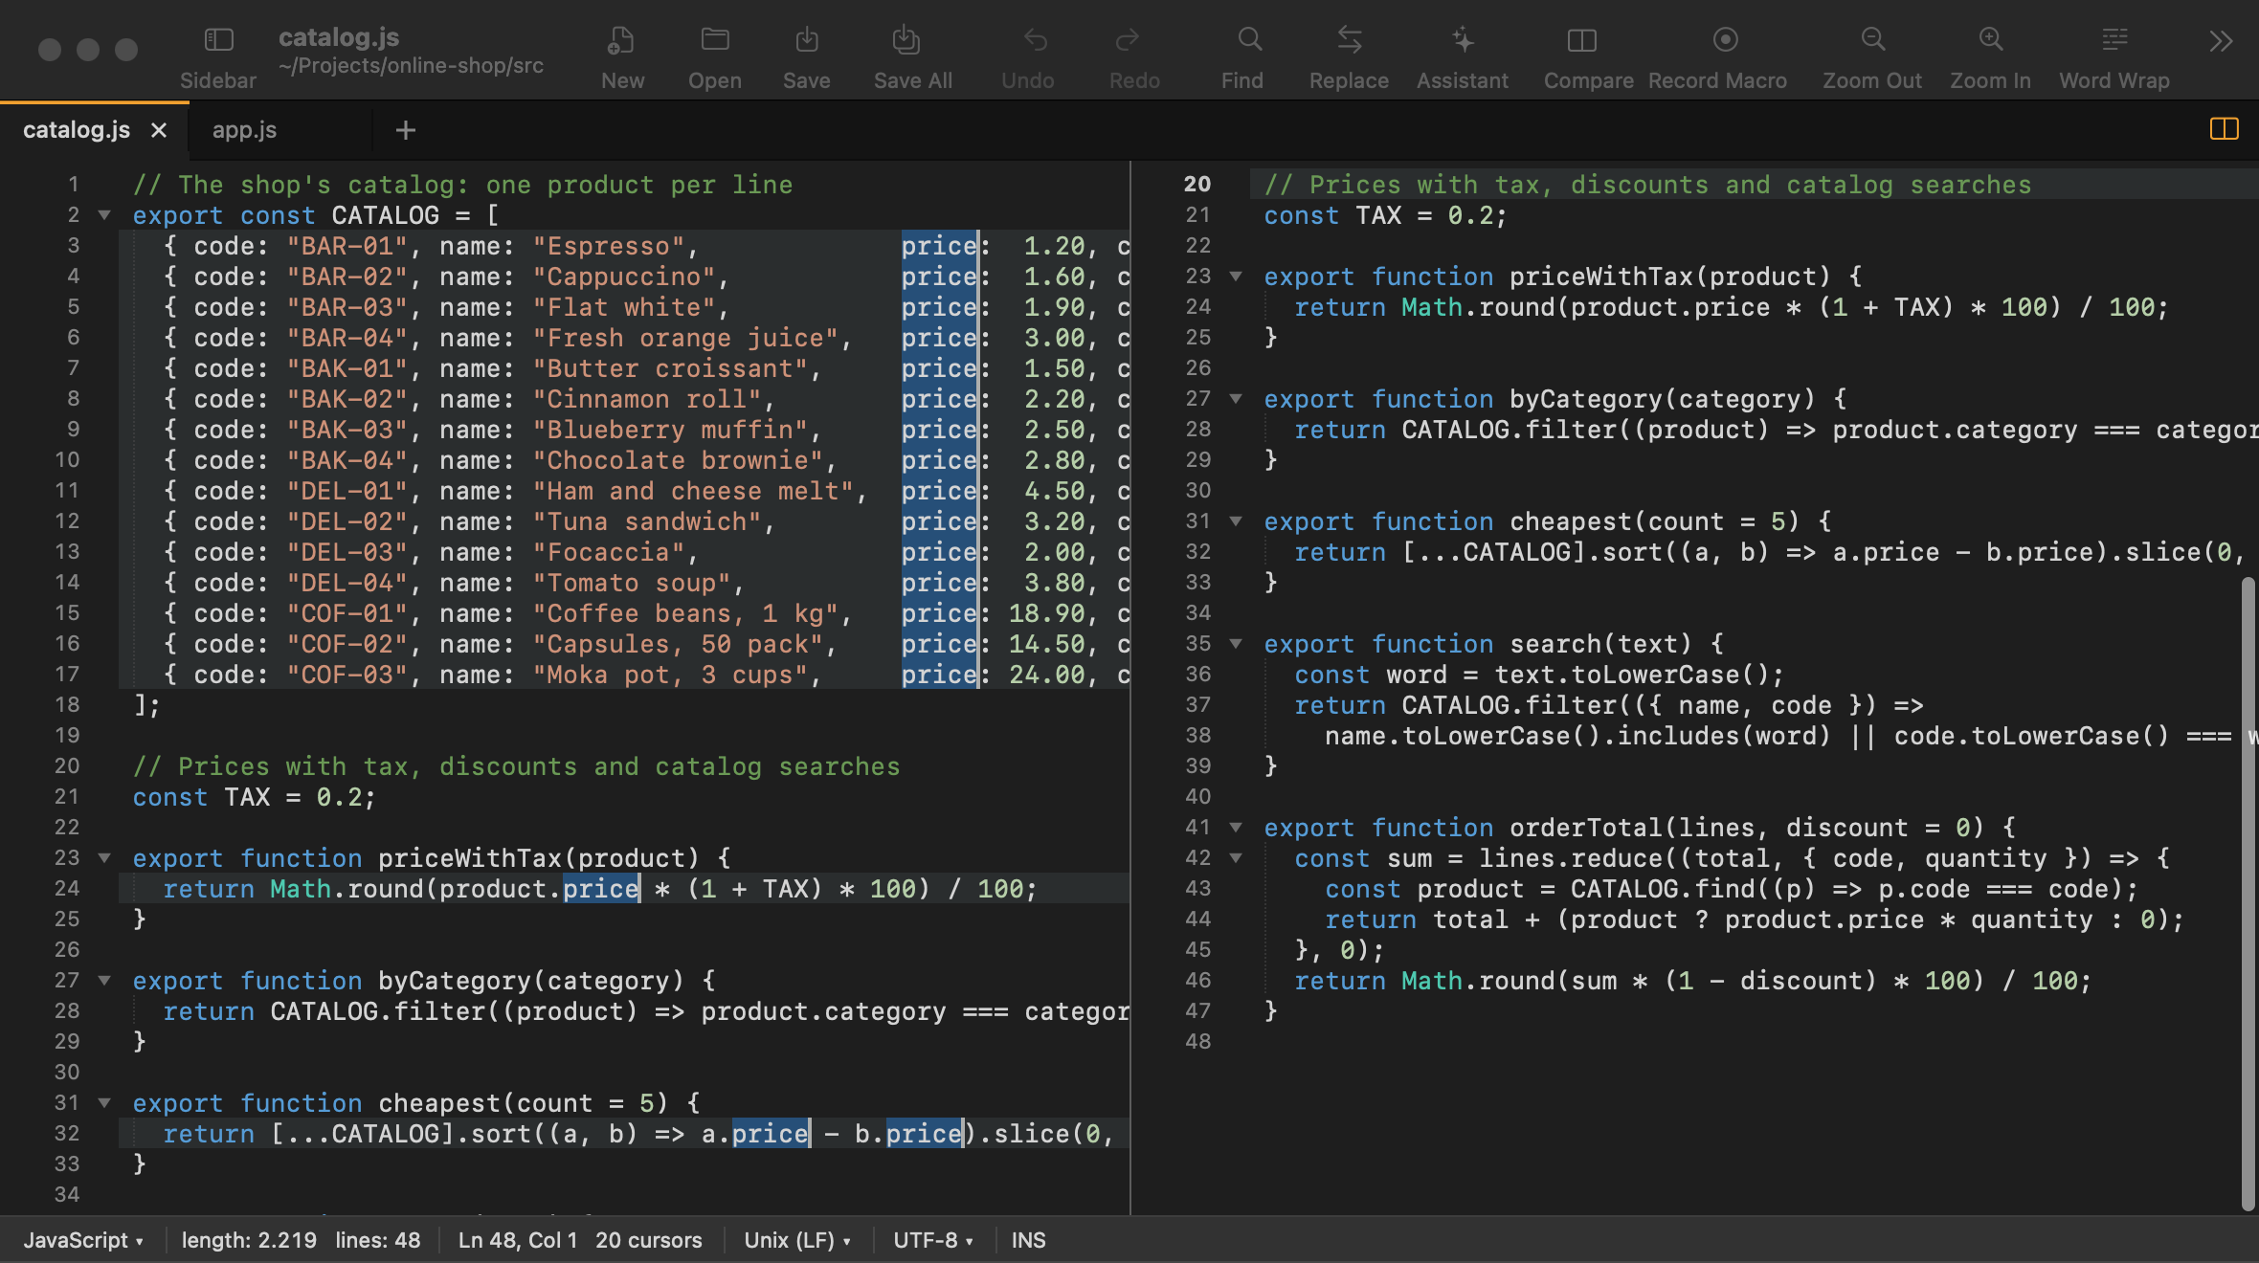Click line number 18 in left gutter
The height and width of the screenshot is (1263, 2259).
(x=67, y=705)
